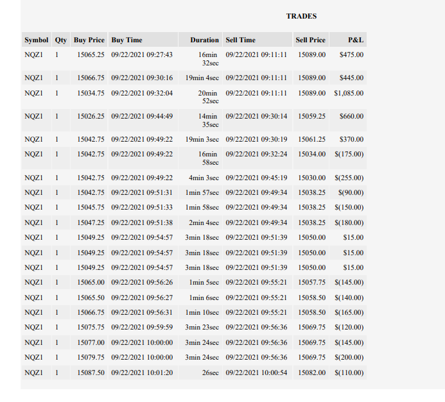The image size is (445, 402).
Task: Click the Qty column header
Action: (61, 40)
